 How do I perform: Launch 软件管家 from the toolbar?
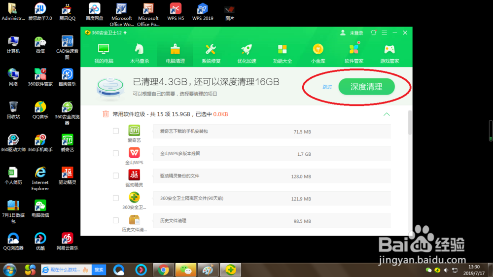(x=353, y=53)
